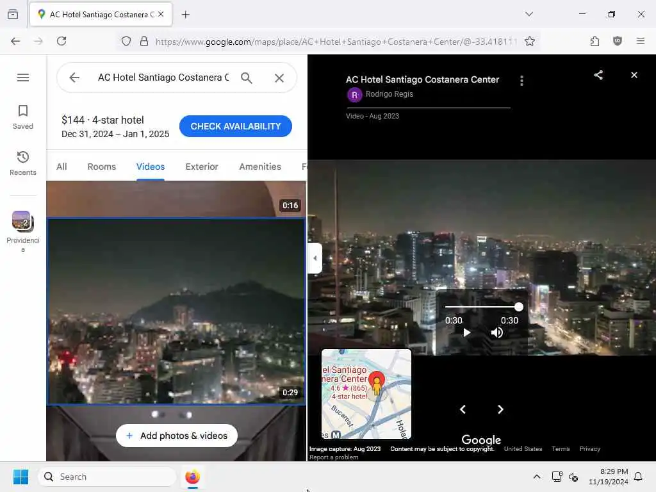Image resolution: width=656 pixels, height=492 pixels.
Task: Open a new browser tab
Action: pos(185,15)
